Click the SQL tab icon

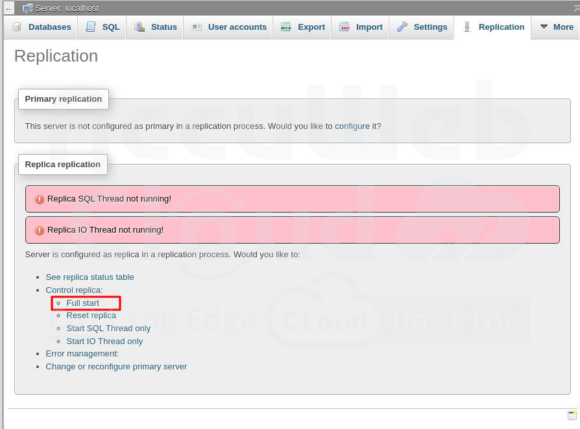pos(91,27)
